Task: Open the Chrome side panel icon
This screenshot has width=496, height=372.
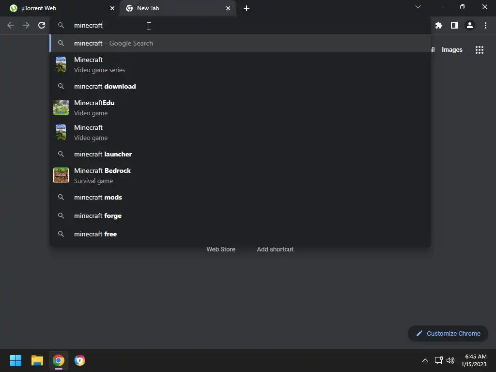Action: click(x=454, y=25)
